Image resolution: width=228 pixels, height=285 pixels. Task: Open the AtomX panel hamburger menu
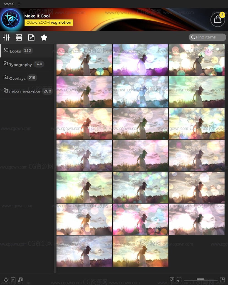pos(19,4)
